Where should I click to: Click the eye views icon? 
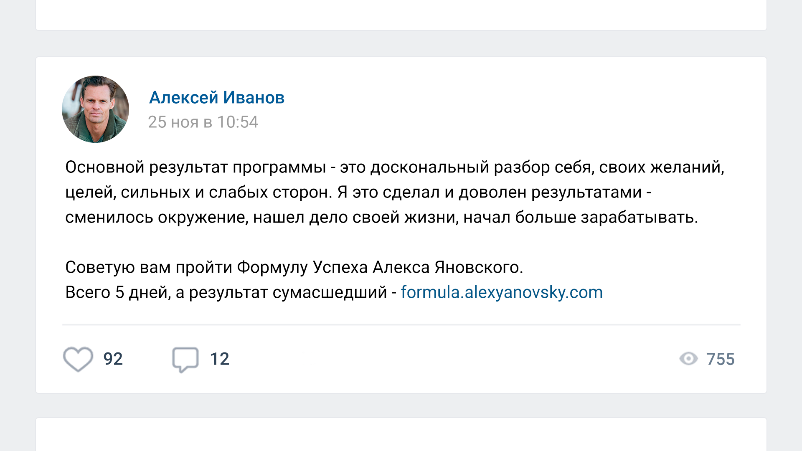tap(688, 359)
